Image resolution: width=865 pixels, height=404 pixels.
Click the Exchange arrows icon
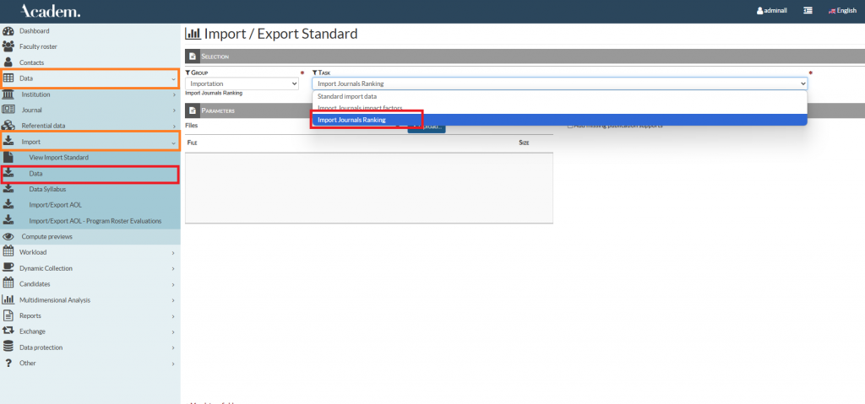click(x=8, y=331)
